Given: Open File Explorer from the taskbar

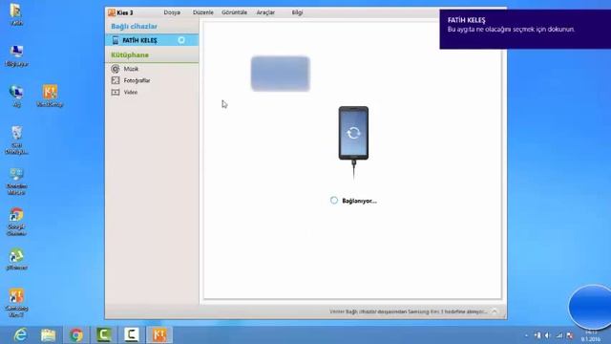Looking at the screenshot, I should pyautogui.click(x=49, y=334).
